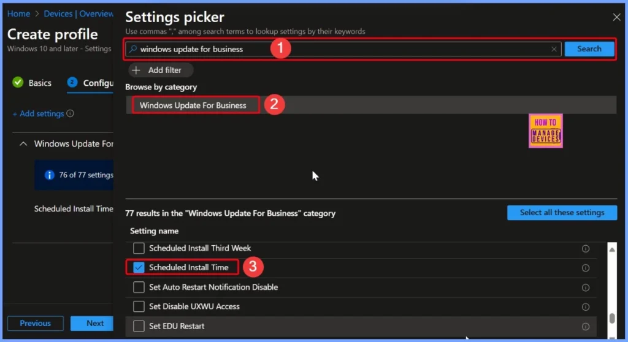Open info for Scheduled Install Time
This screenshot has height=342, width=628.
pos(585,268)
